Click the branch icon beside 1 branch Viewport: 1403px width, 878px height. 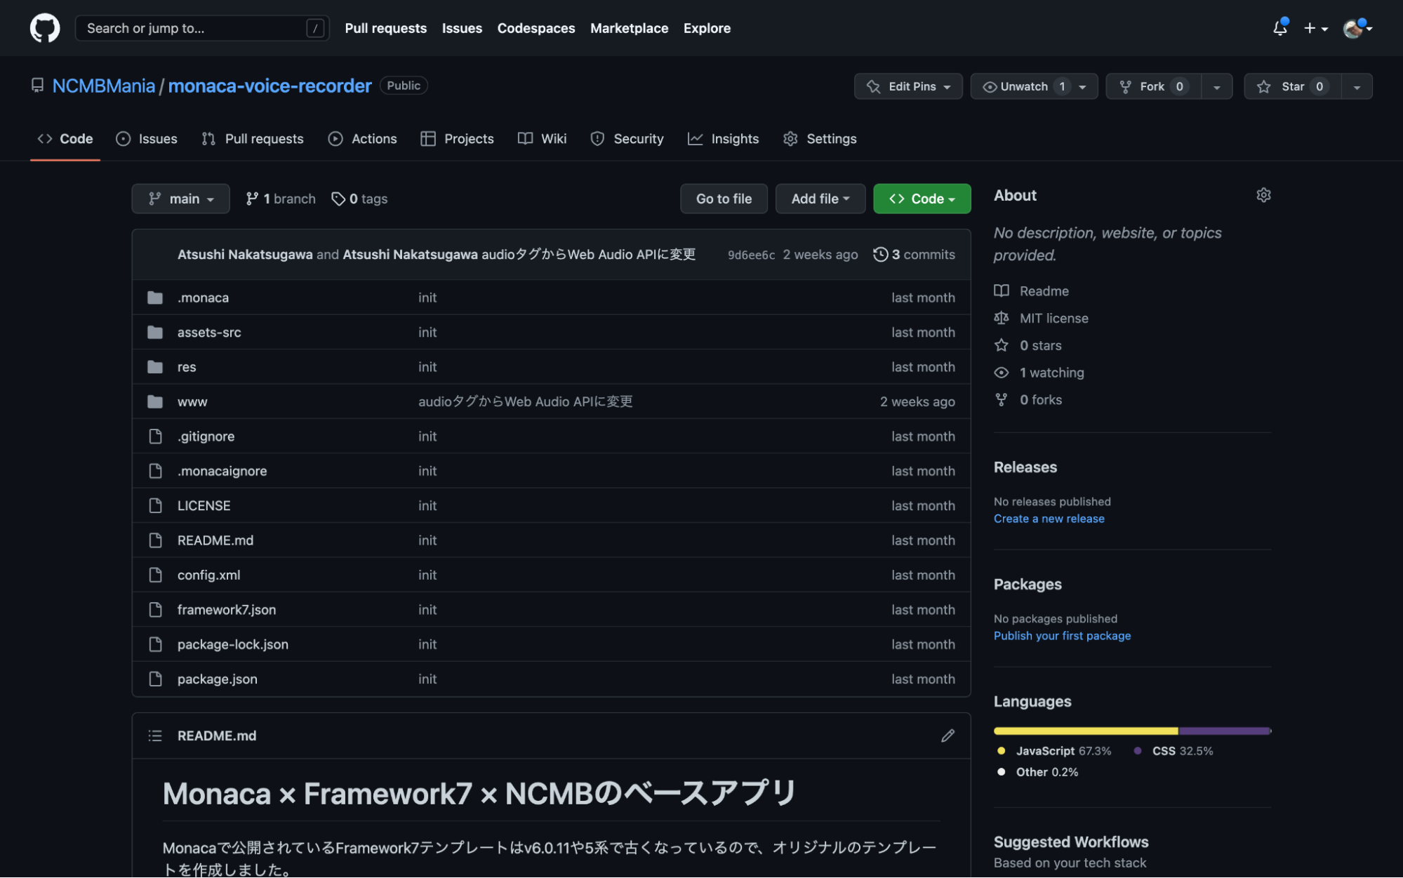coord(251,199)
